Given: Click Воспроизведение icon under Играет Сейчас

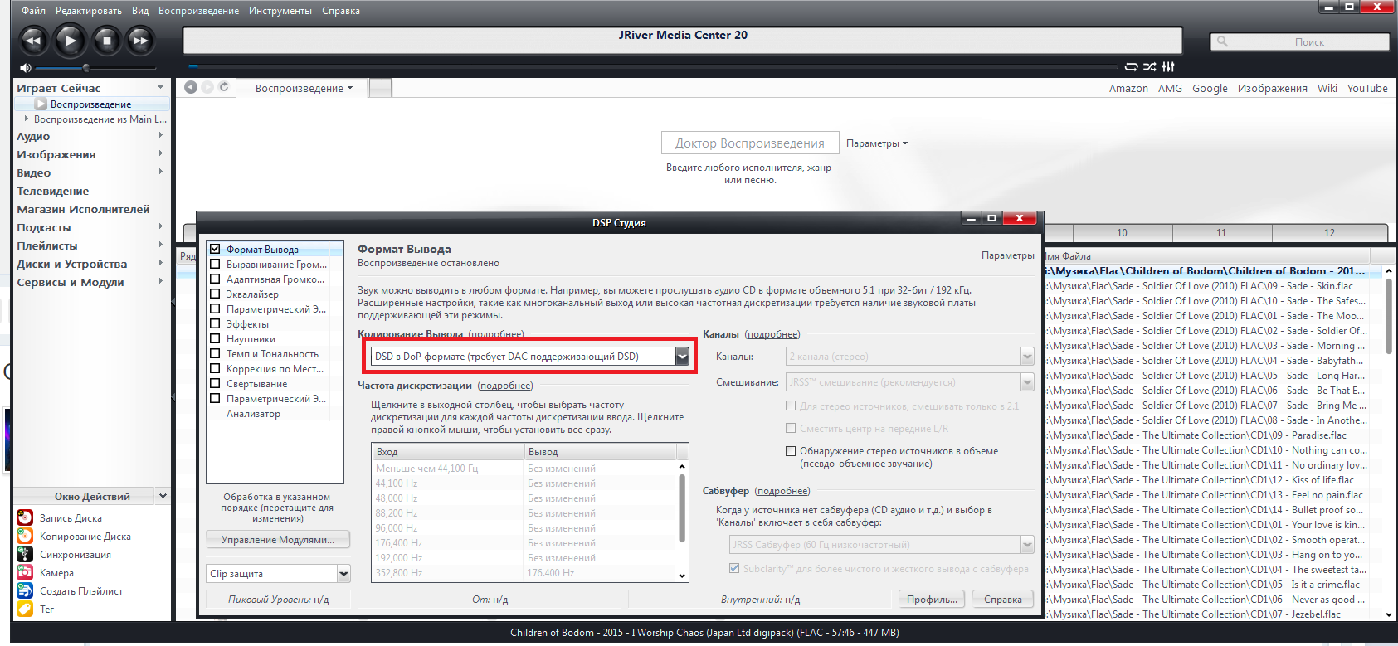Looking at the screenshot, I should [x=40, y=104].
